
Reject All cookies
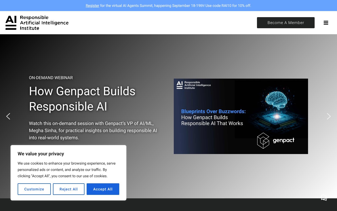(x=68, y=189)
